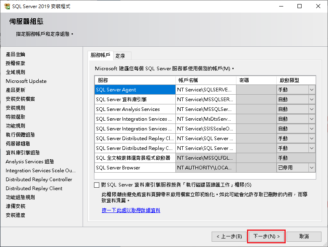Expand startup type for NT Service\MsDtsServ... row
Image resolution: width=328 pixels, height=247 pixels.
(x=312, y=119)
